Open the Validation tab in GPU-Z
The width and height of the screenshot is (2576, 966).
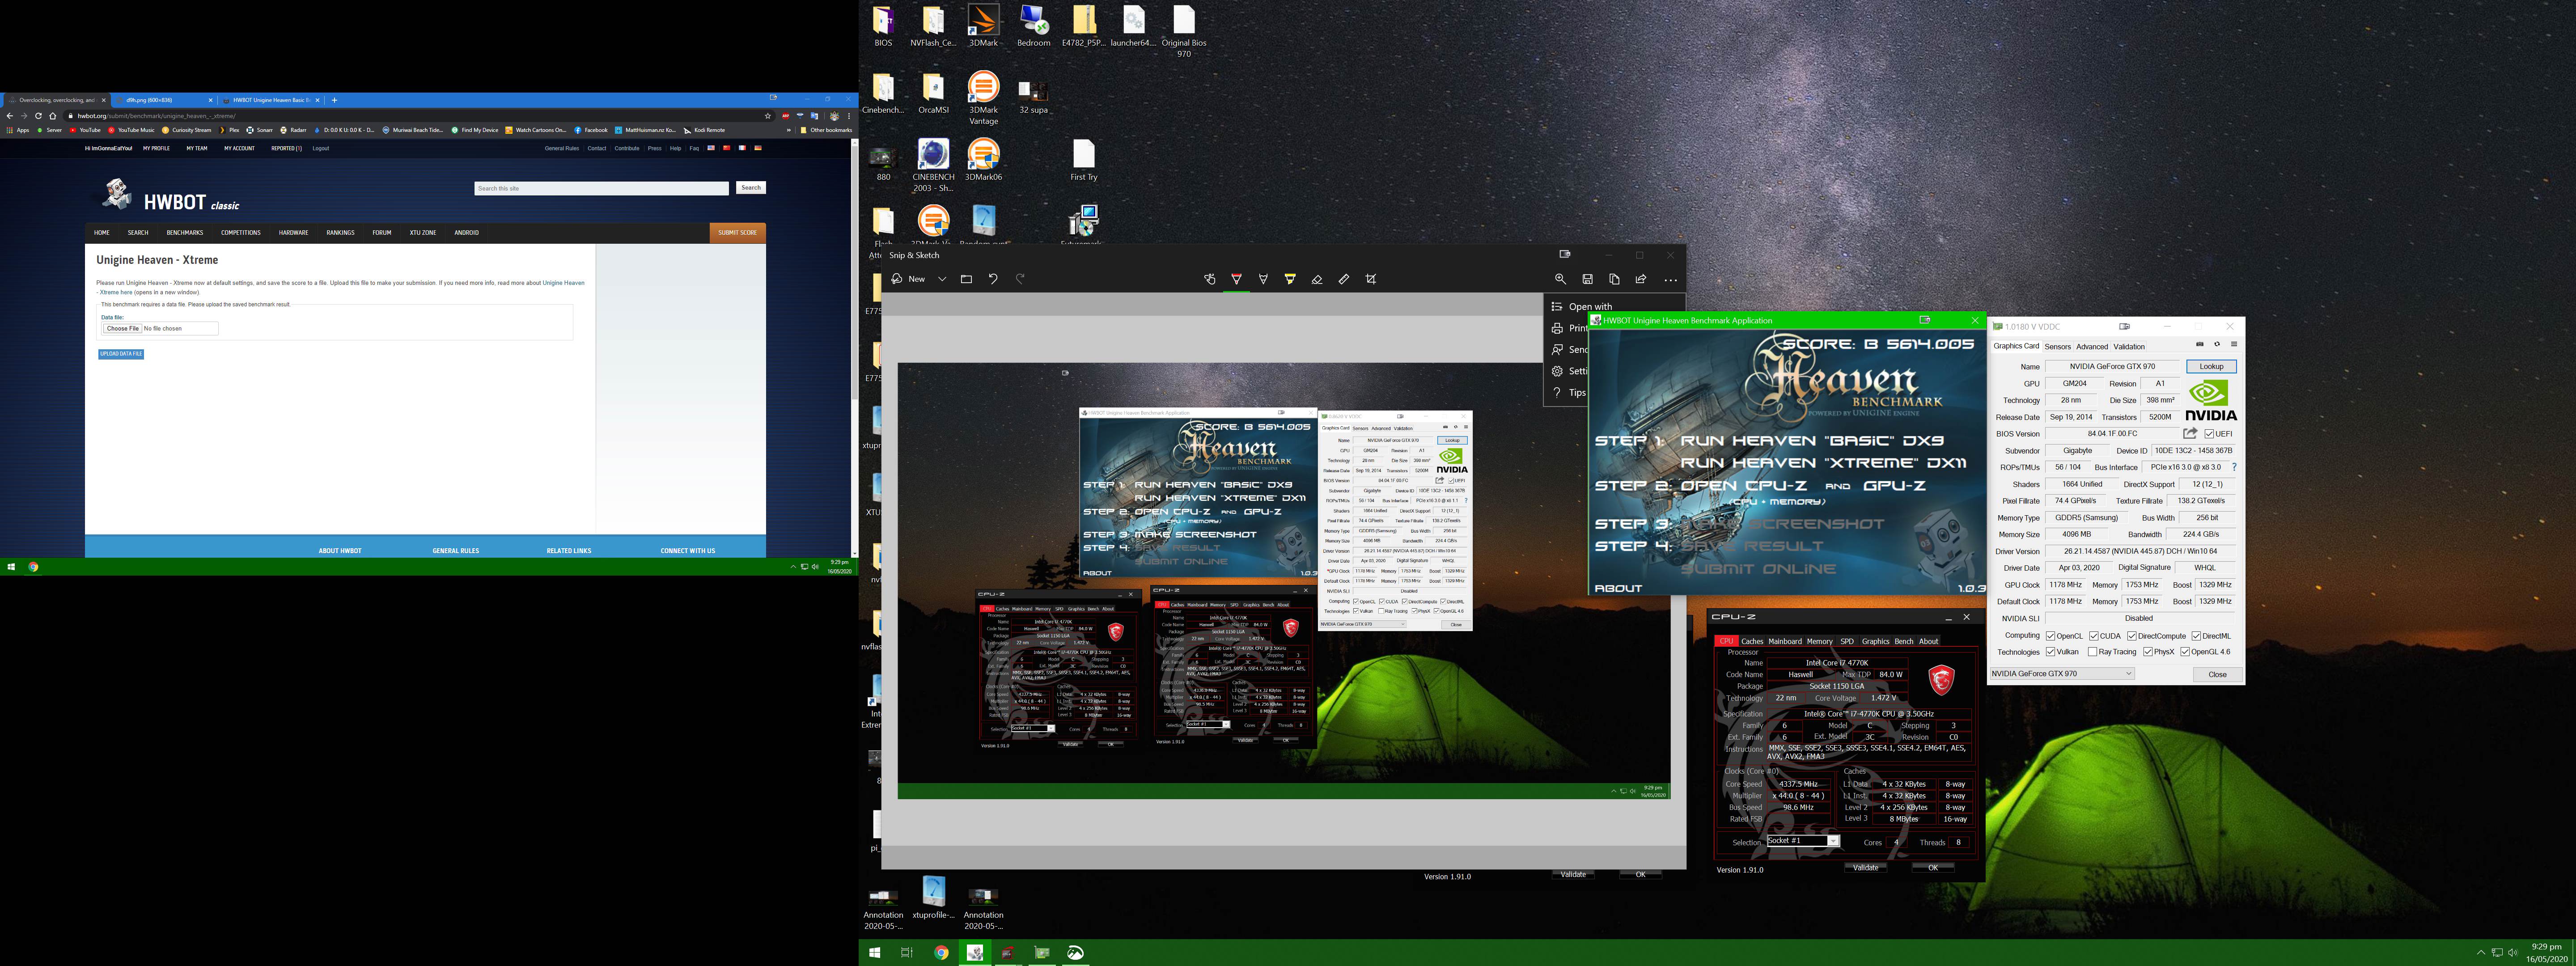click(x=2128, y=347)
